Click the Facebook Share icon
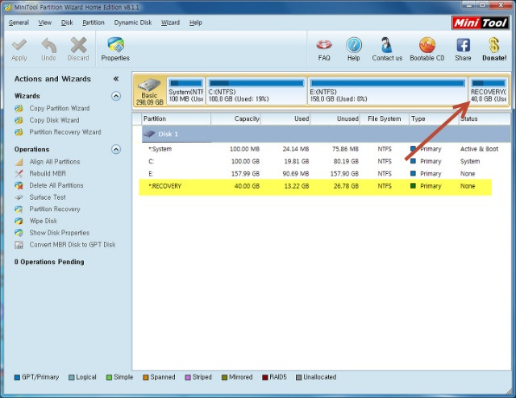 [463, 45]
